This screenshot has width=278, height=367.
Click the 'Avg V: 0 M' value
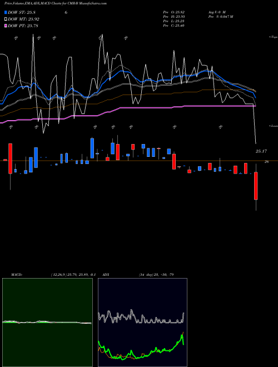[216, 12]
